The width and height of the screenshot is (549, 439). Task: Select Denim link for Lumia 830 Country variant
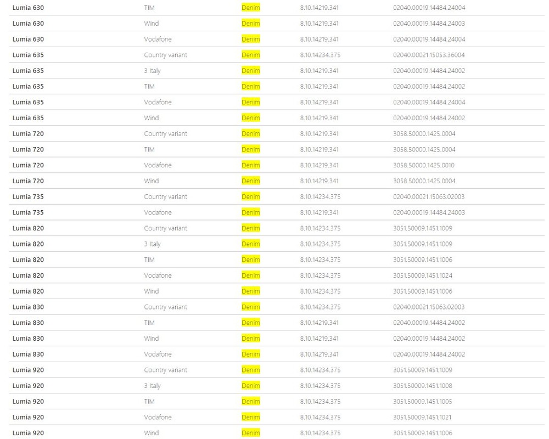251,307
